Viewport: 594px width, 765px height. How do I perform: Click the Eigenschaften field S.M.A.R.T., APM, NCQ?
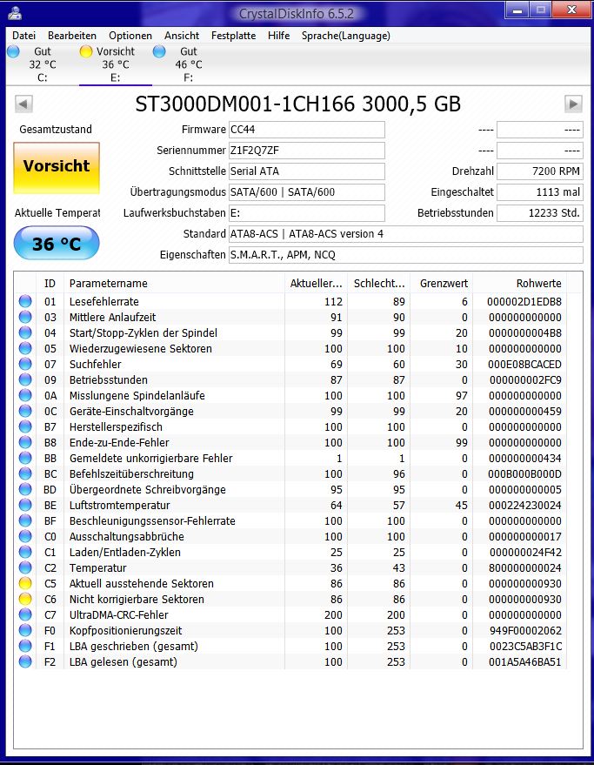click(406, 255)
